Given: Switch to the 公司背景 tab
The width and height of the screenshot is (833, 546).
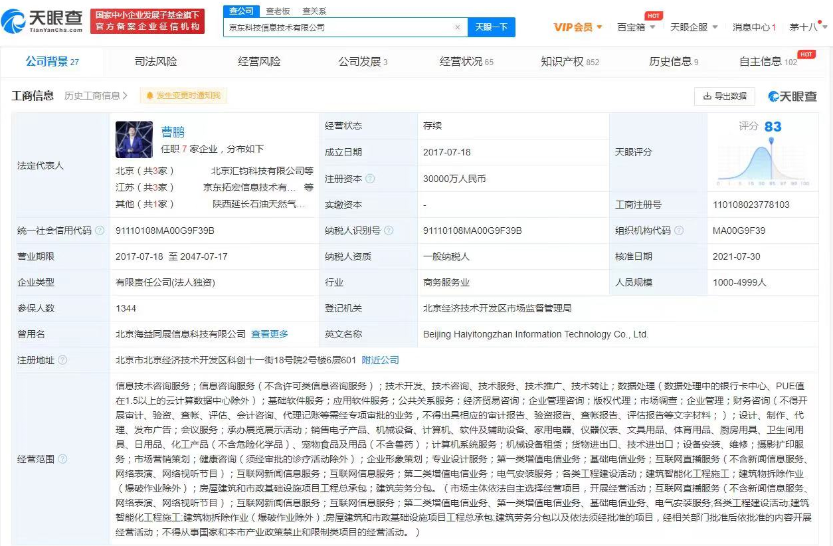Looking at the screenshot, I should (52, 62).
